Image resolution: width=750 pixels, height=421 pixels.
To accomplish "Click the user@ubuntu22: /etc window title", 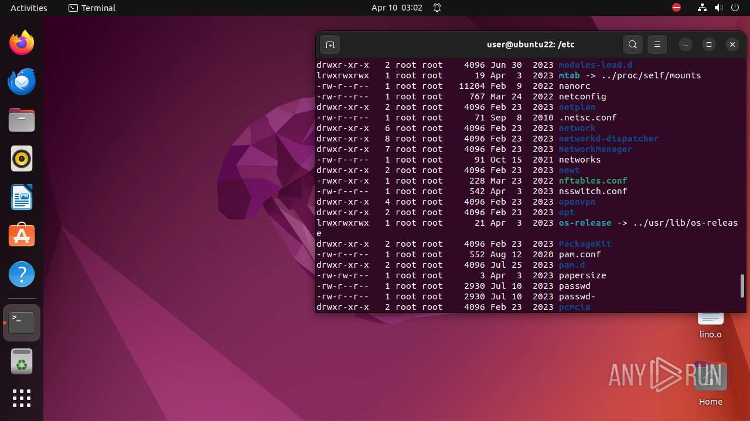I will (x=530, y=44).
